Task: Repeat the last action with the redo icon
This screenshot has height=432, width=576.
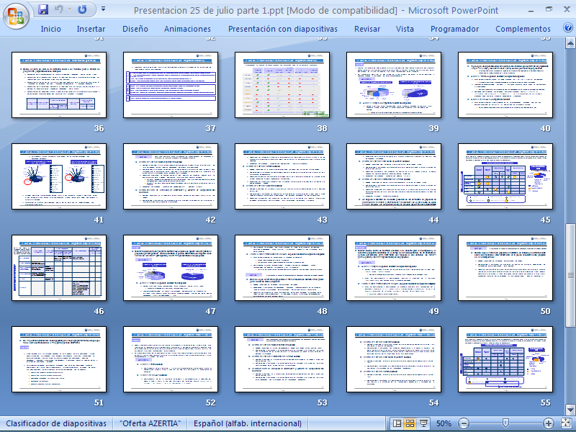Action: click(82, 9)
